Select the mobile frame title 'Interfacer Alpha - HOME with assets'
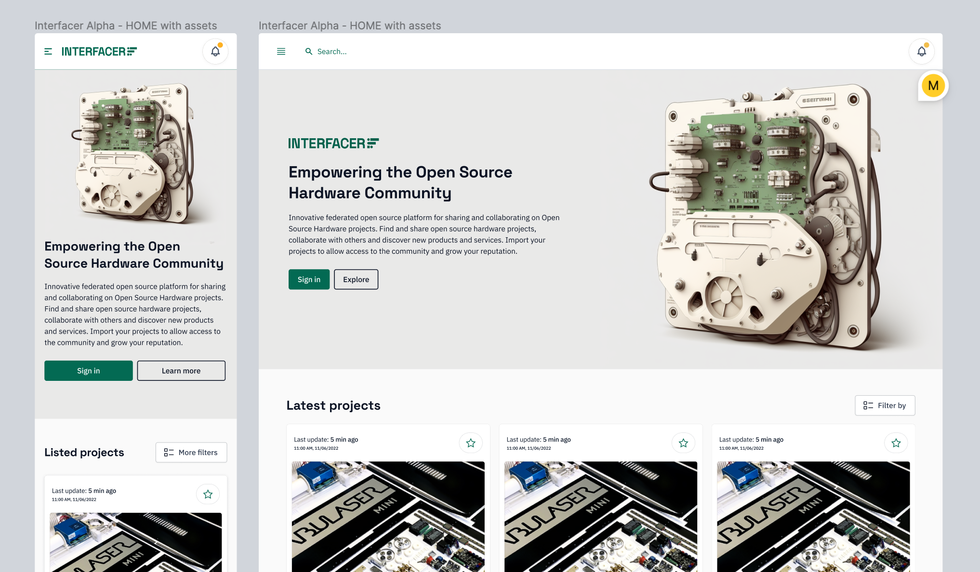The height and width of the screenshot is (572, 980). point(126,26)
